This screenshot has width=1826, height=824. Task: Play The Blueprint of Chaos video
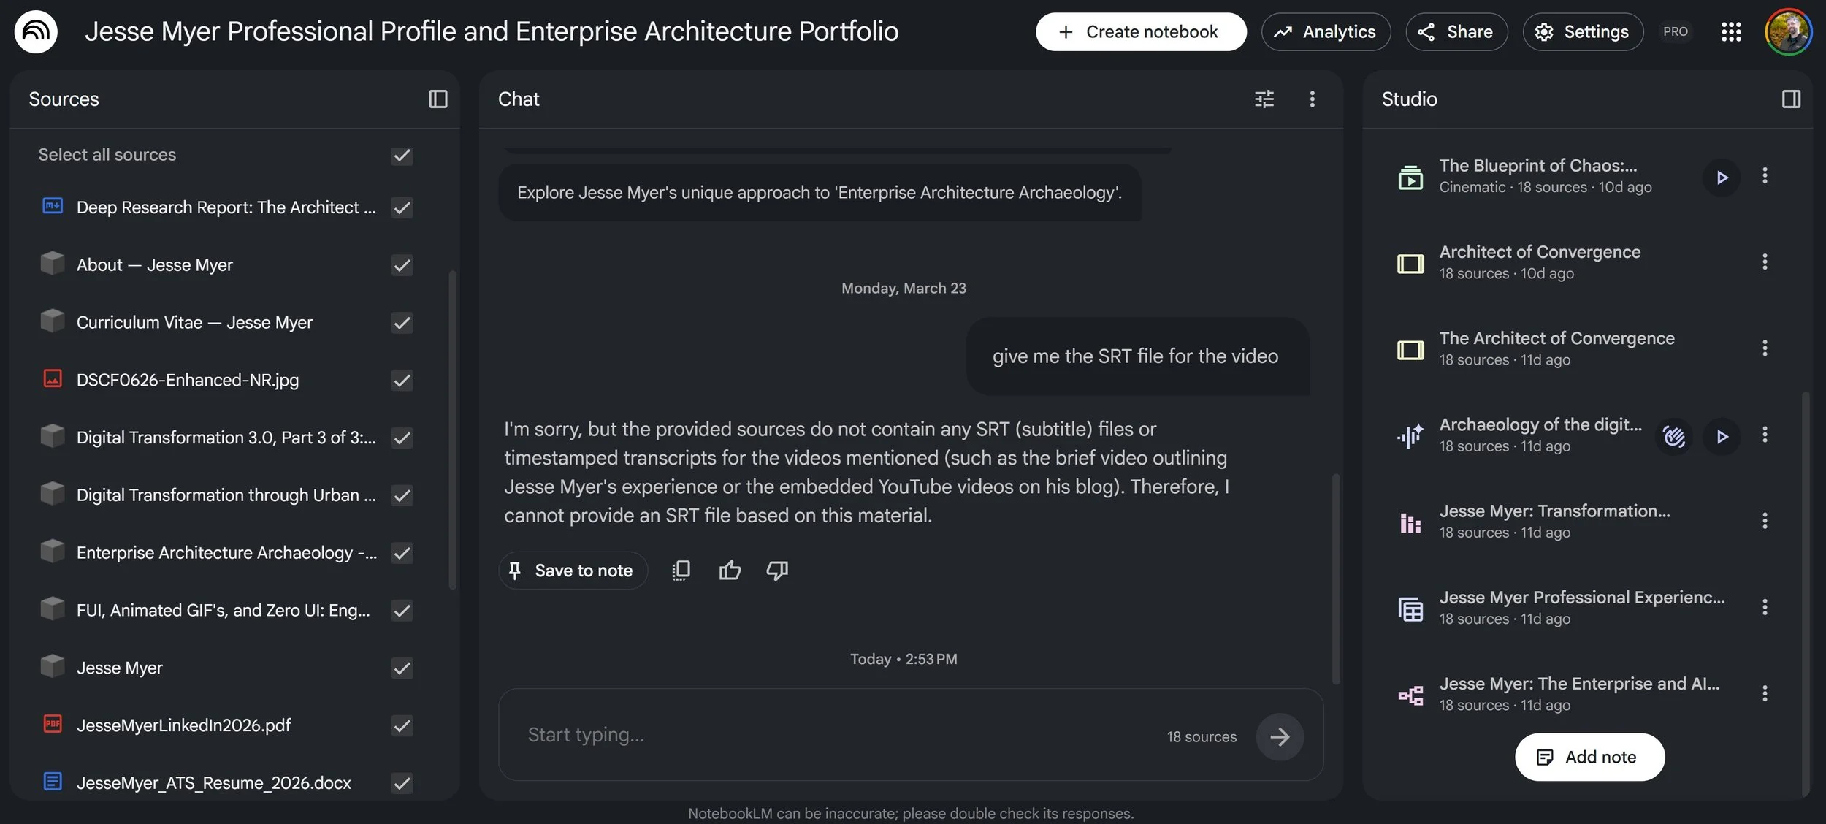click(1722, 178)
